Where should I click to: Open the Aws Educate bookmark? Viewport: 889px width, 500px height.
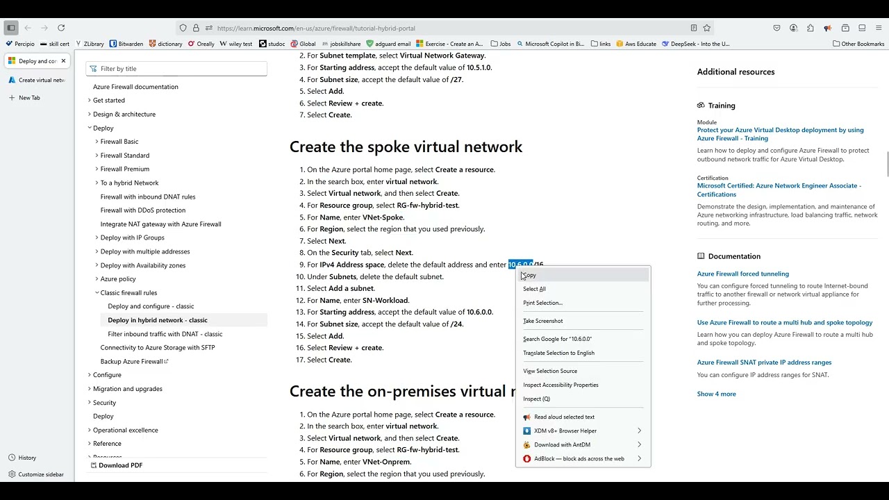[x=636, y=44]
